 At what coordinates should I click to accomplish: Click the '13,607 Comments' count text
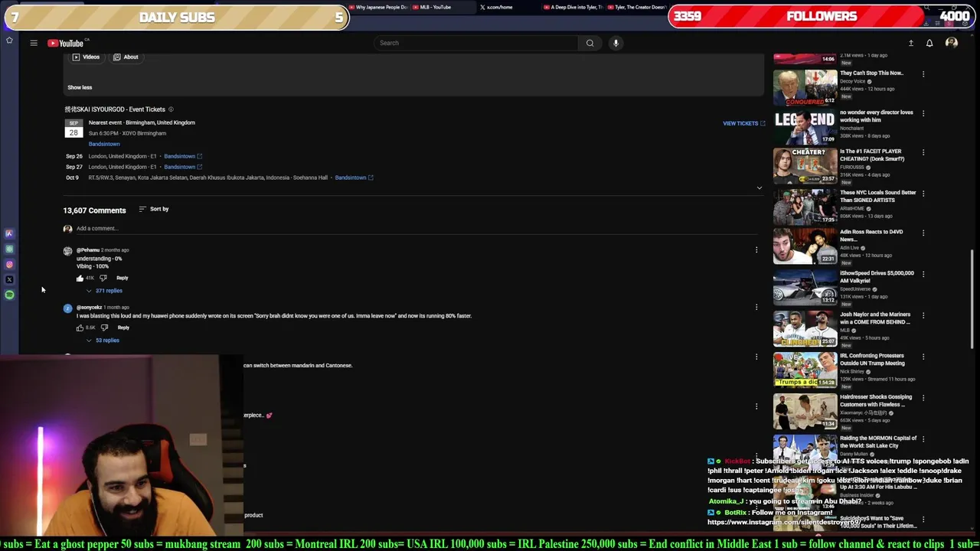pos(94,210)
